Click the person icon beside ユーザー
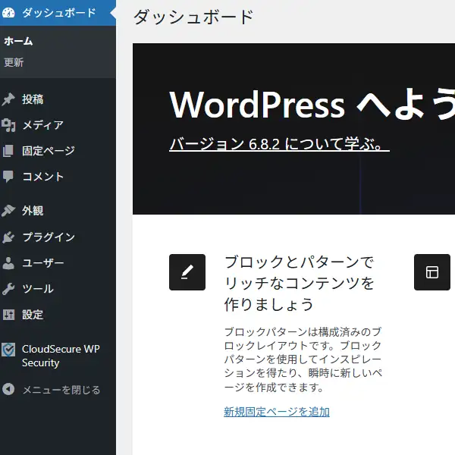455x455 pixels. (8, 263)
